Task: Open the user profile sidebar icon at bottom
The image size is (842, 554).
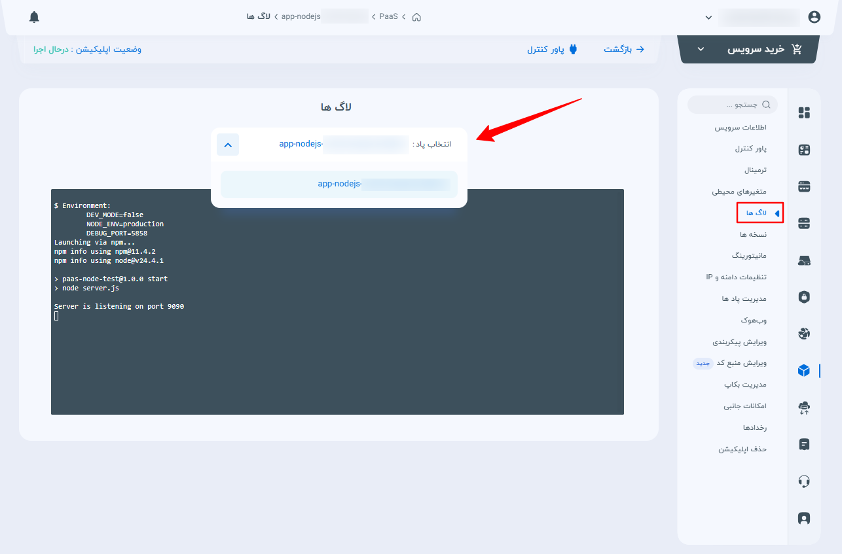Action: coord(804,518)
